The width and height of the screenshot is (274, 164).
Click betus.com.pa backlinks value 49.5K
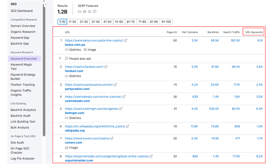coord(215,40)
